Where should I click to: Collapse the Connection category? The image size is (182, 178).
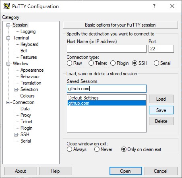[x=8, y=102]
